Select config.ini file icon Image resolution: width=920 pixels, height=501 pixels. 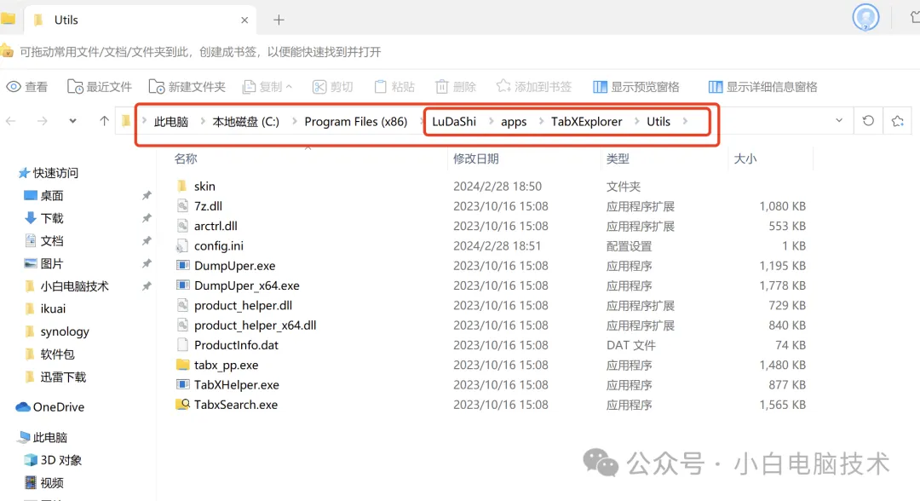182,245
